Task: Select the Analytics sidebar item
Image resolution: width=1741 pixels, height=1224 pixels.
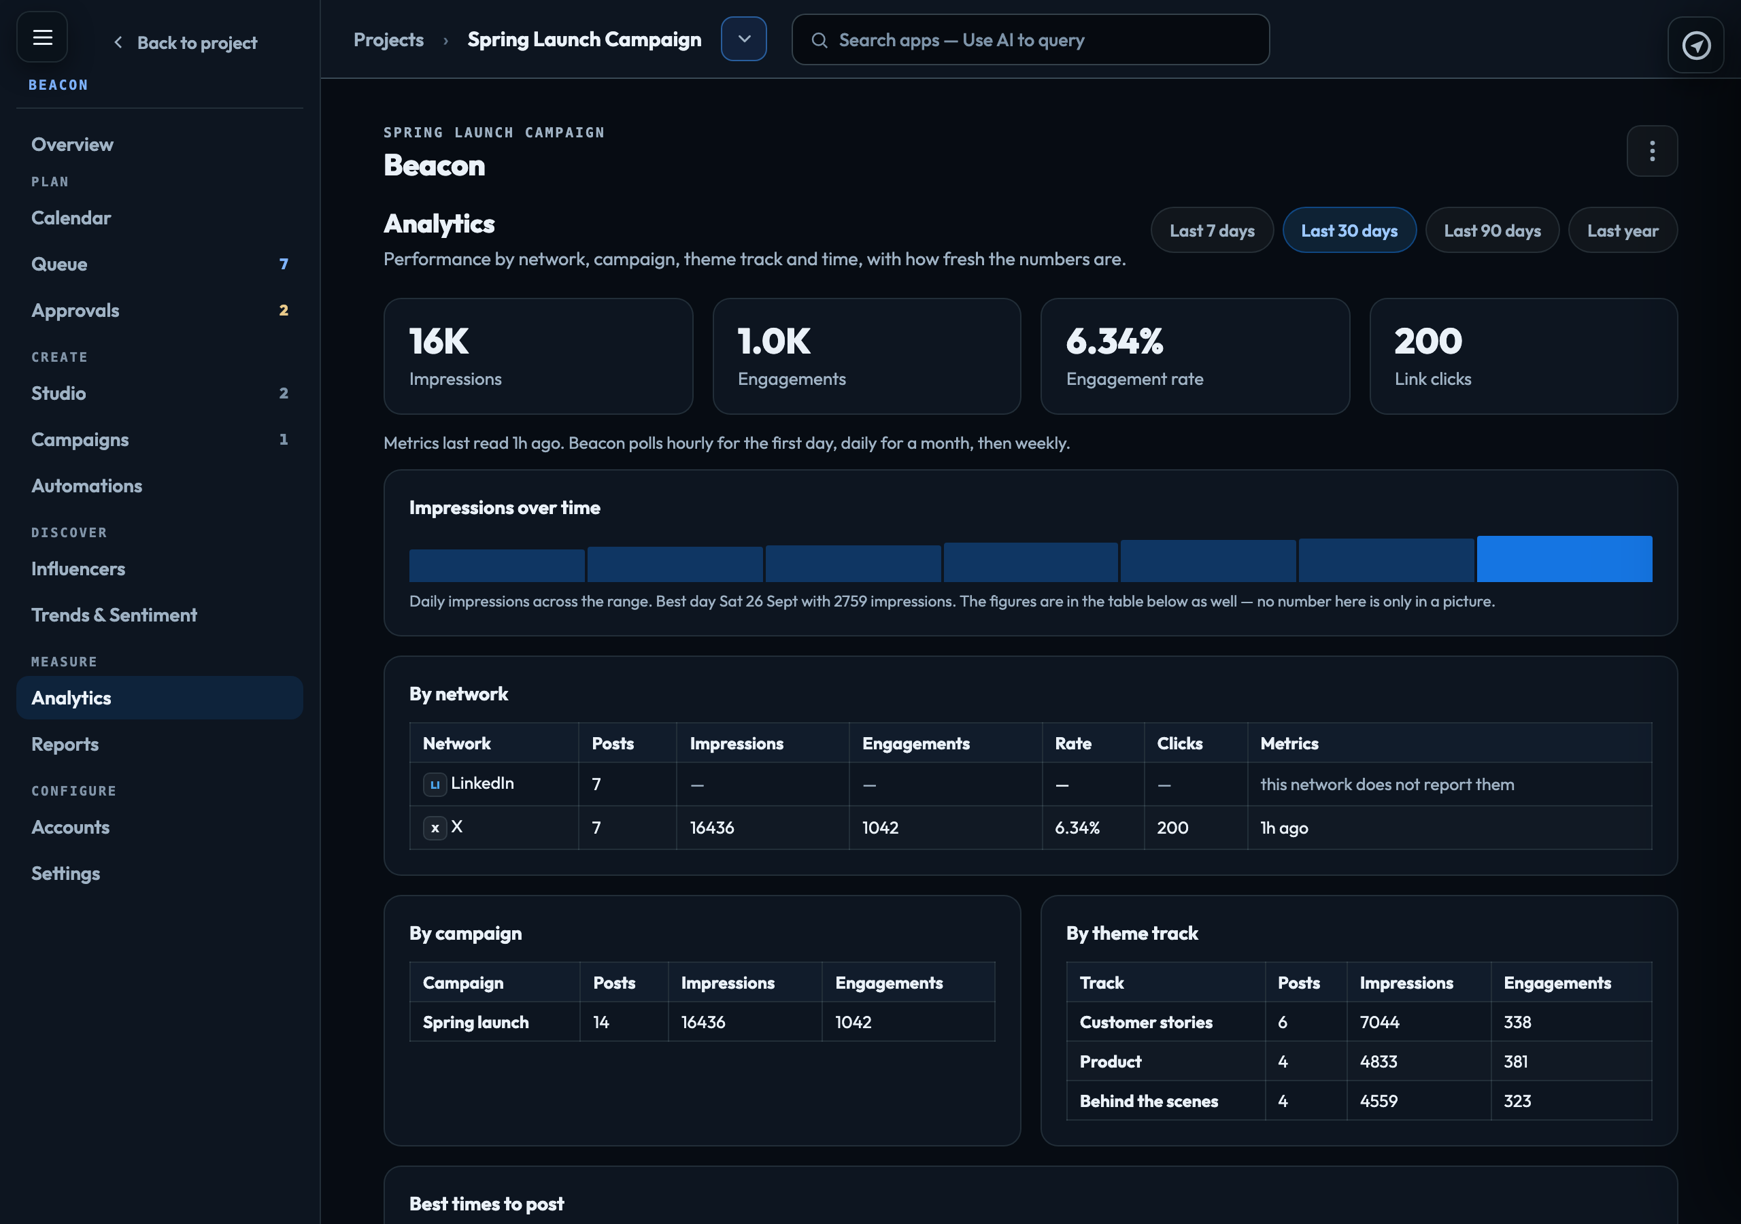Action: point(159,698)
